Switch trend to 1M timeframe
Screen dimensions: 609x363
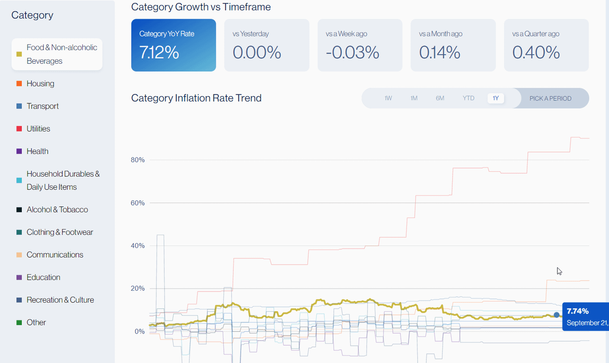coord(414,98)
